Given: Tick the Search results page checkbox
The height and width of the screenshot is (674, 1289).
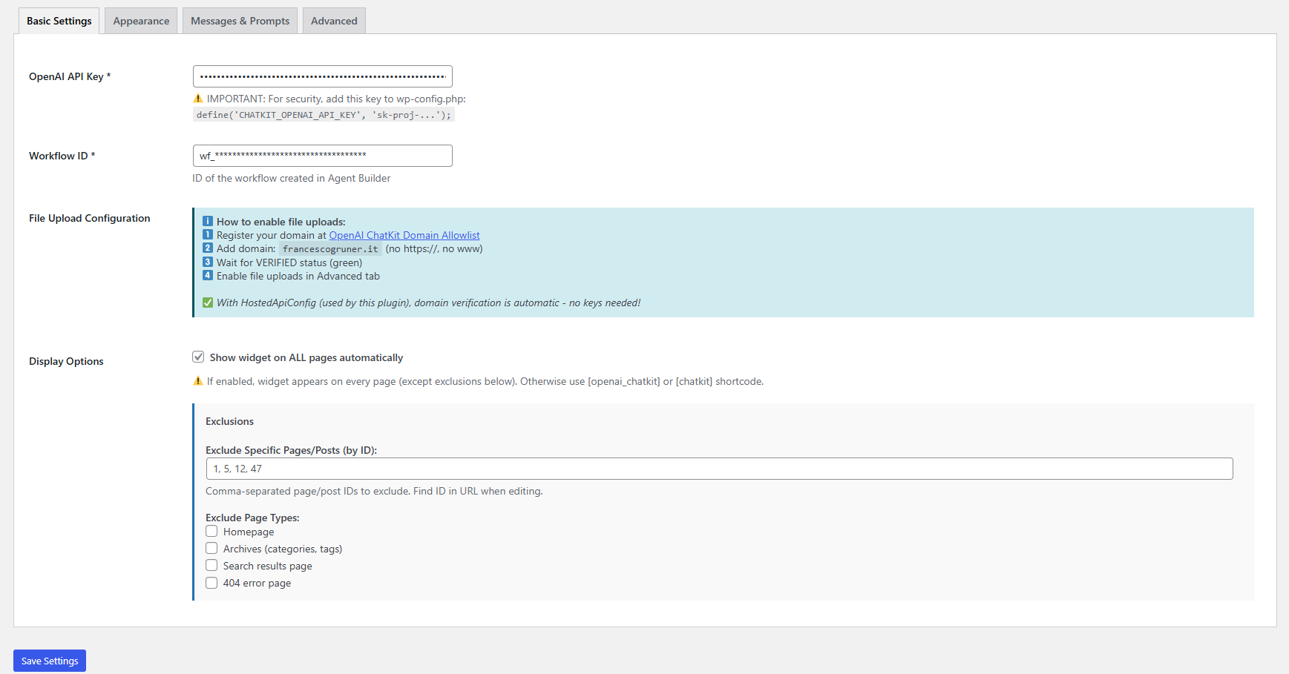Looking at the screenshot, I should click(x=211, y=565).
